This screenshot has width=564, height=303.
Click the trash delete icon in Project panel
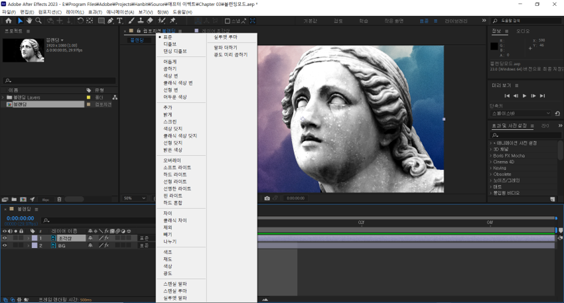(x=59, y=199)
